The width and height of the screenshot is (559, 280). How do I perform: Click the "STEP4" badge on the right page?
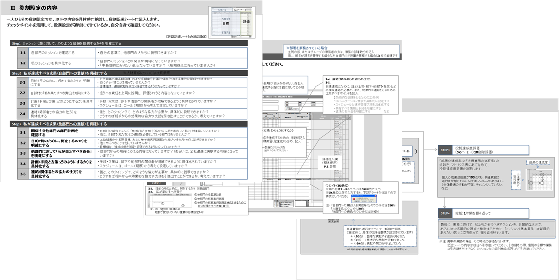click(445, 213)
